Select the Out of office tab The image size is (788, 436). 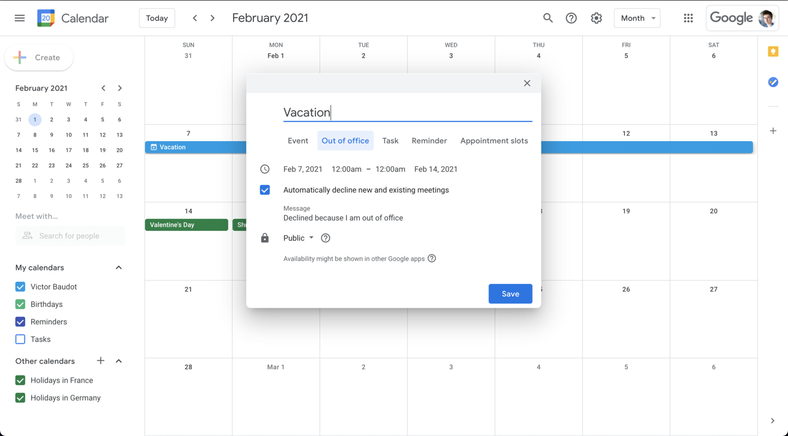click(x=345, y=141)
